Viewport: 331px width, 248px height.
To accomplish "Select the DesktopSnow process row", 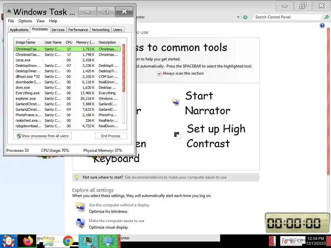I will 67,66.
